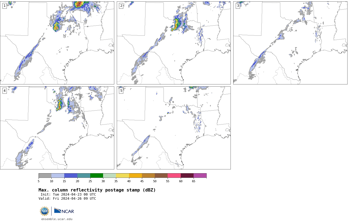Click the member number 3 label box
The height and width of the screenshot is (222, 350).
coord(238,6)
